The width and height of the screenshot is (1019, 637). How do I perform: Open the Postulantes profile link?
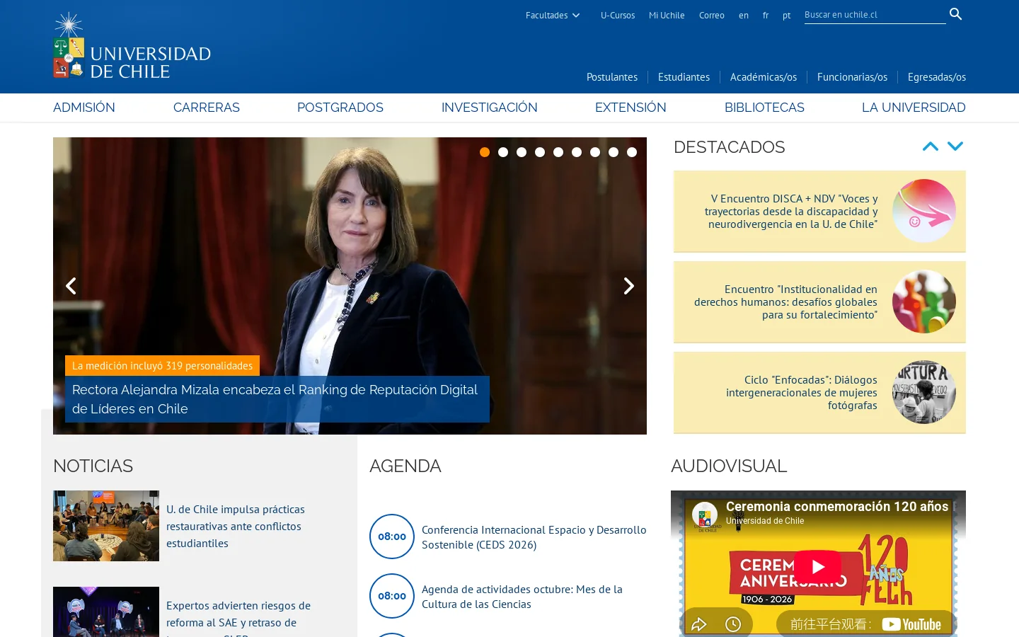612,77
